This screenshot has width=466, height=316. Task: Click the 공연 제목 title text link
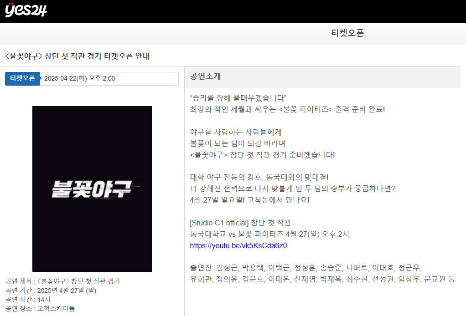tap(62, 281)
